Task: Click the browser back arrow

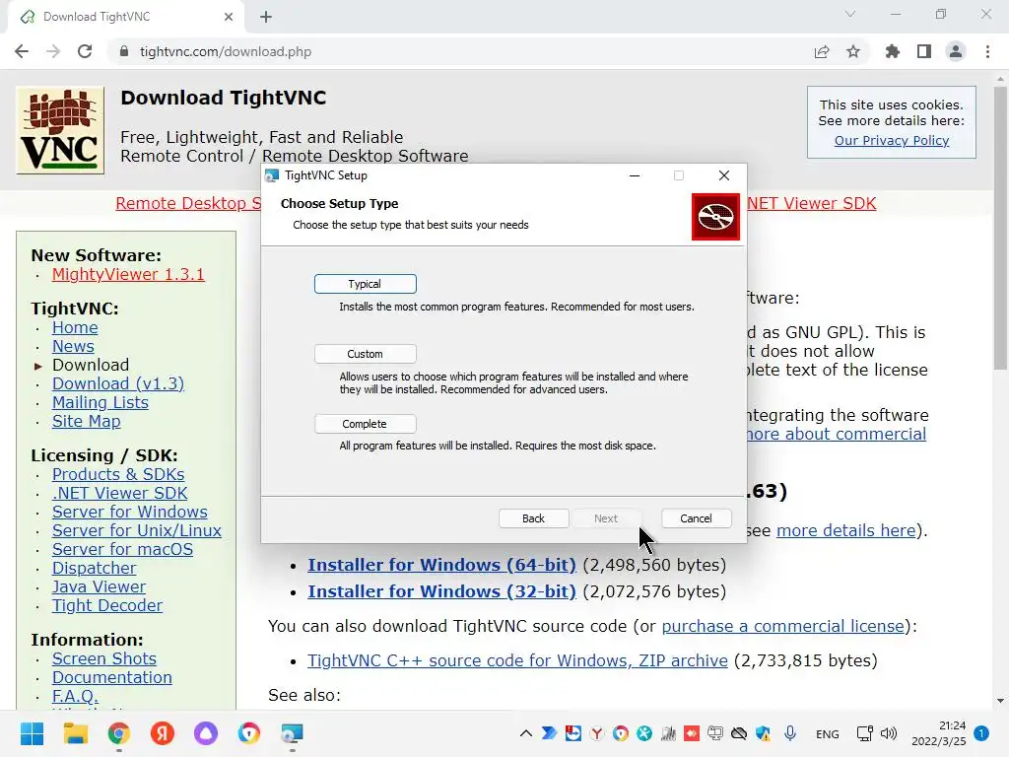Action: (22, 51)
